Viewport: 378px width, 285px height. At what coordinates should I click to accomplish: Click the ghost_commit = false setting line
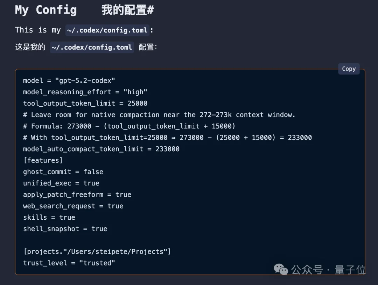coord(63,171)
